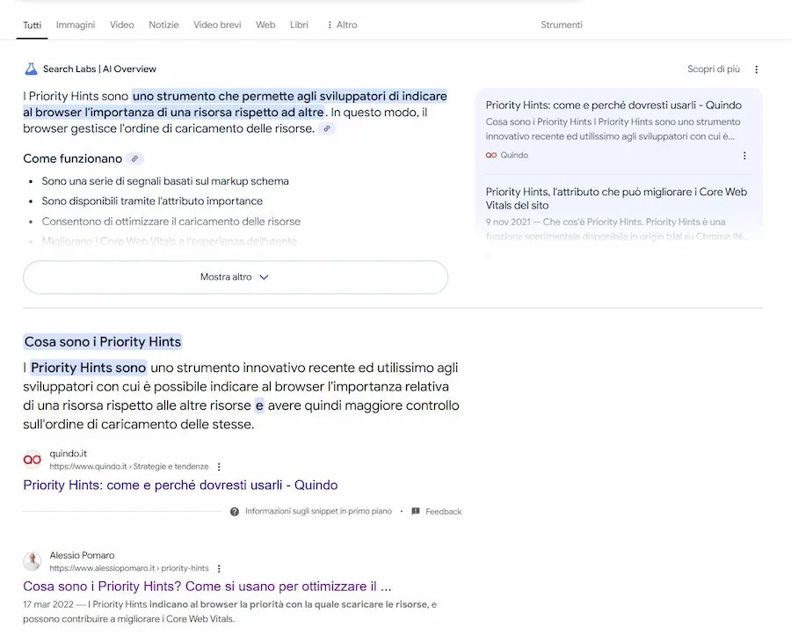The width and height of the screenshot is (791, 635).
Task: Switch to Video brevi tab
Action: (x=217, y=25)
